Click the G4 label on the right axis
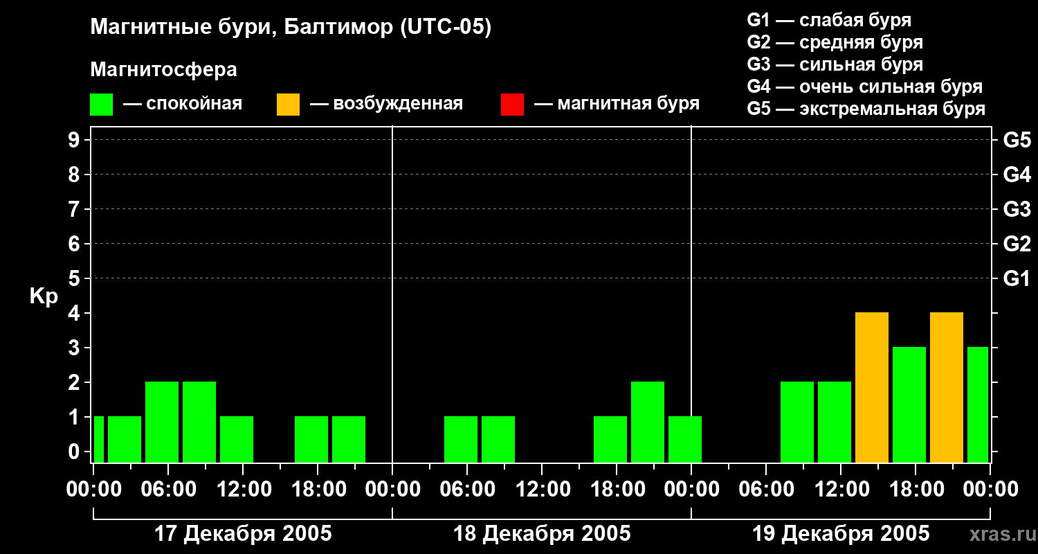The height and width of the screenshot is (554, 1038). tap(1017, 175)
